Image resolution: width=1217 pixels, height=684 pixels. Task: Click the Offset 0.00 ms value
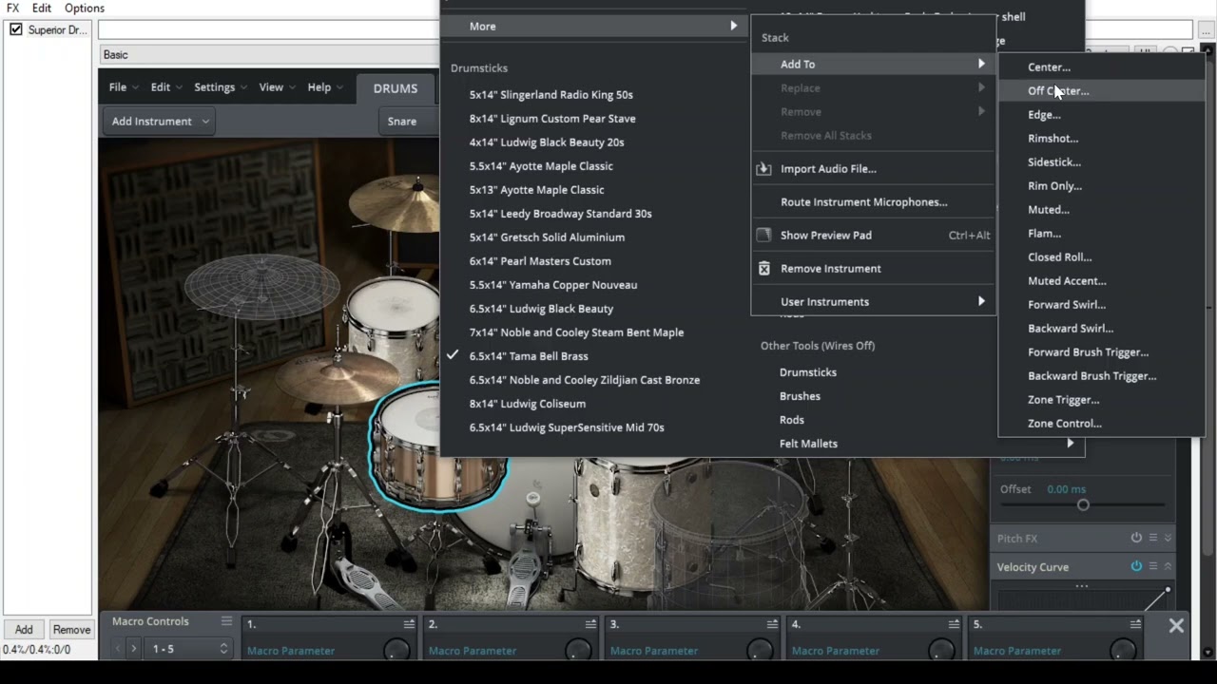pos(1066,489)
